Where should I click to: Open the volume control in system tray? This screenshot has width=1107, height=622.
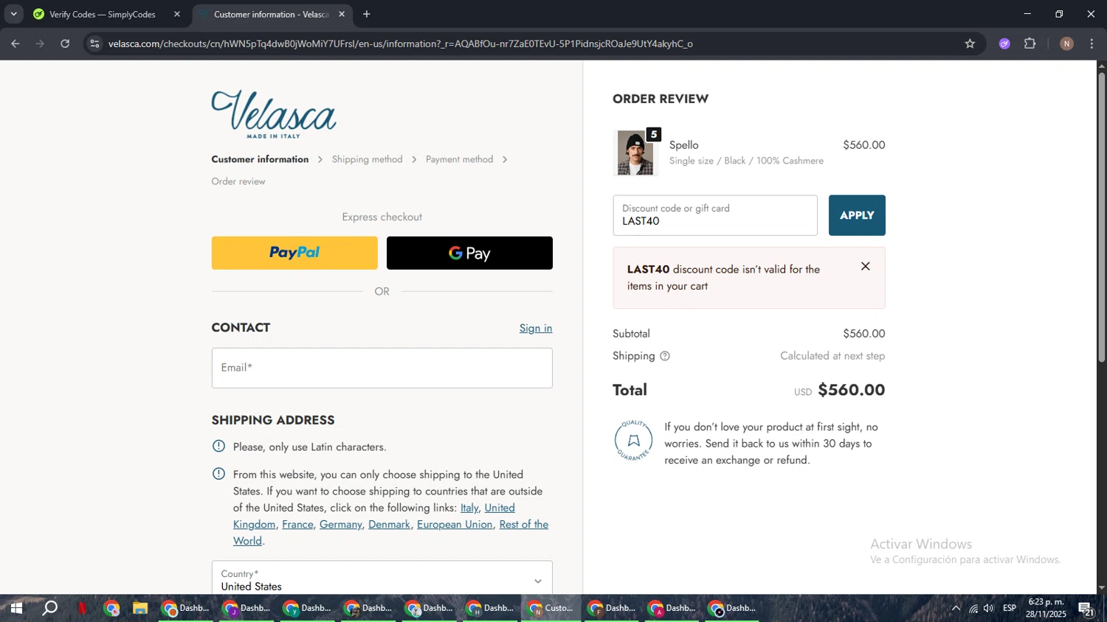click(988, 608)
